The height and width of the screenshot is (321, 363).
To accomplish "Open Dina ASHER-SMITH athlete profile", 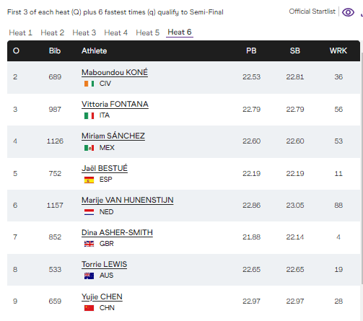I will tap(117, 232).
